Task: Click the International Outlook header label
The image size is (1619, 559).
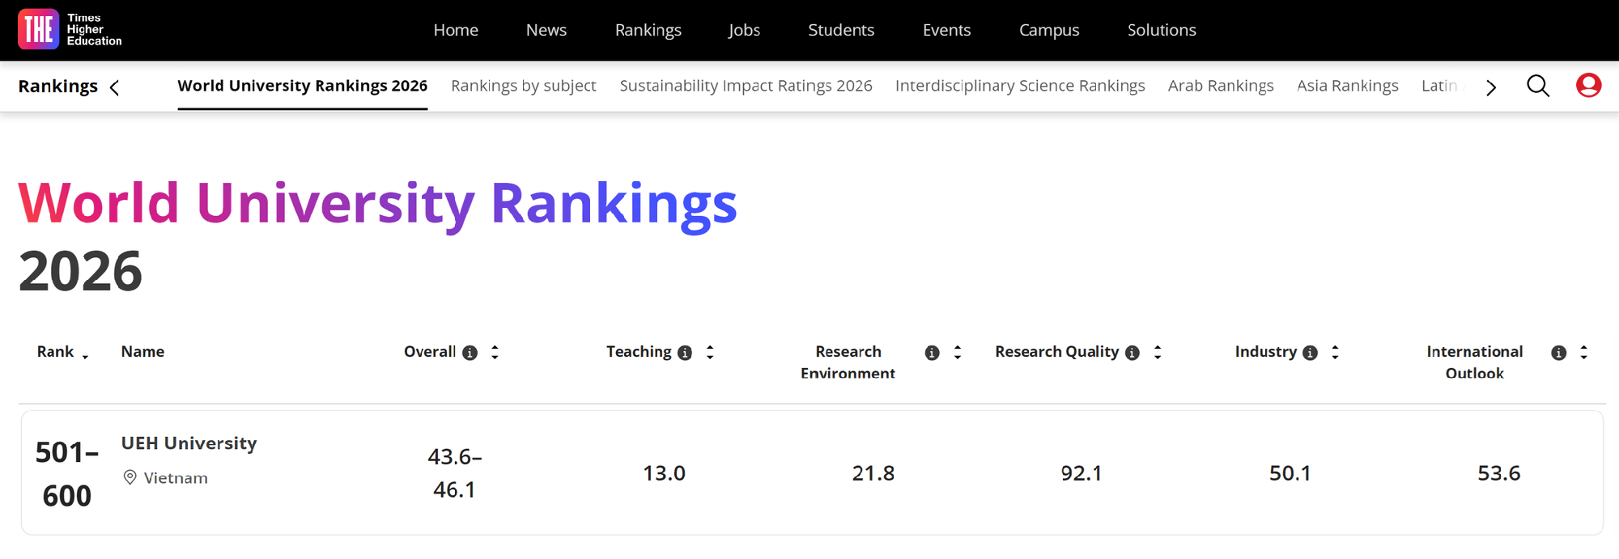Action: (1475, 362)
